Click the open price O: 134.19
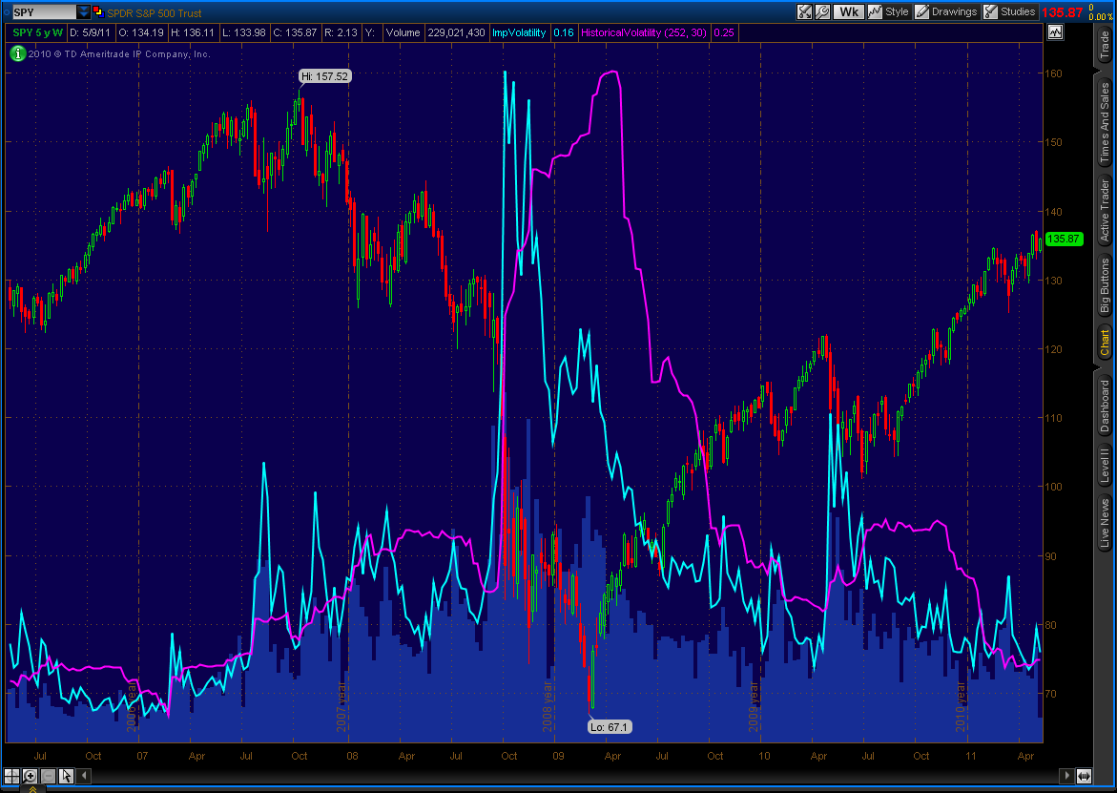1117x793 pixels. (x=141, y=32)
